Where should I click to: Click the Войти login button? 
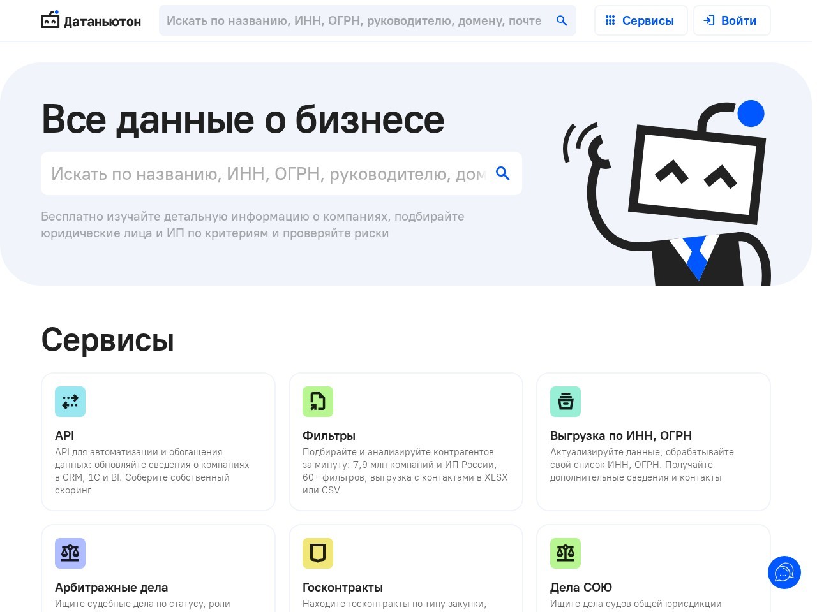tap(731, 20)
